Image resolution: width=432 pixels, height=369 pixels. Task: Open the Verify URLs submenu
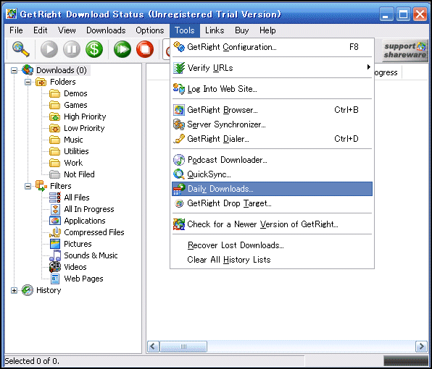pyautogui.click(x=273, y=67)
